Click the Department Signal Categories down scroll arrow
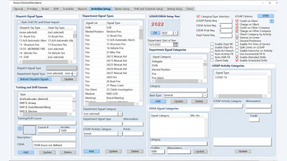287x161 pixels. tap(205, 78)
